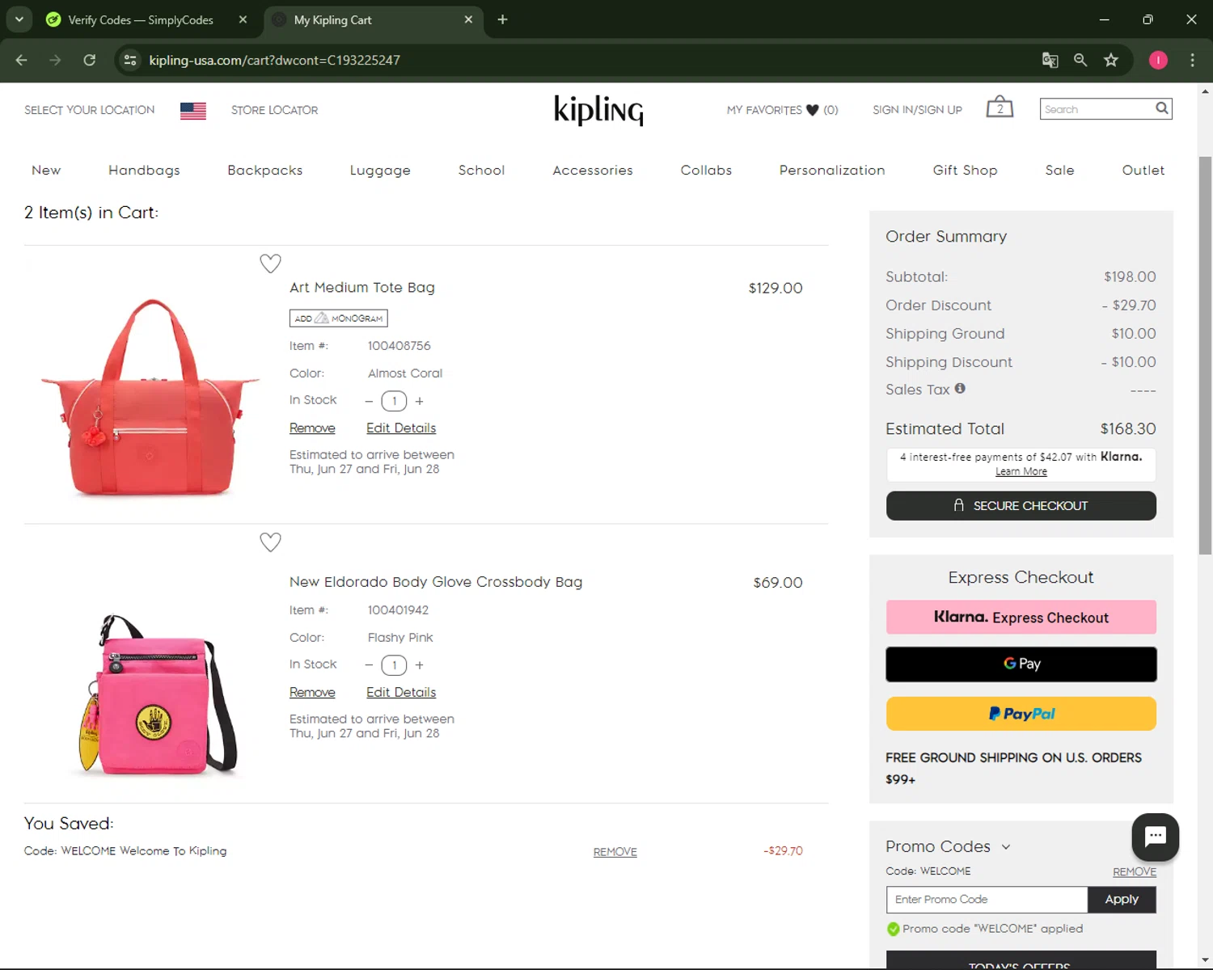Apply the promo code
1213x970 pixels.
(1122, 899)
